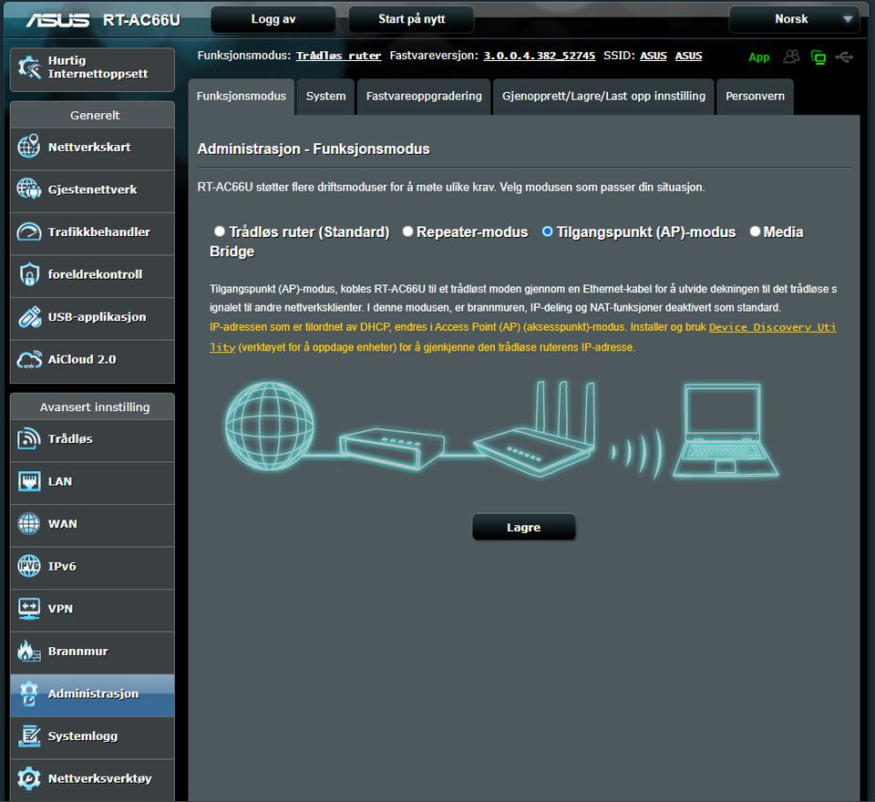Viewport: 875px width, 802px height.
Task: Click the Start på nytt button
Action: (411, 19)
